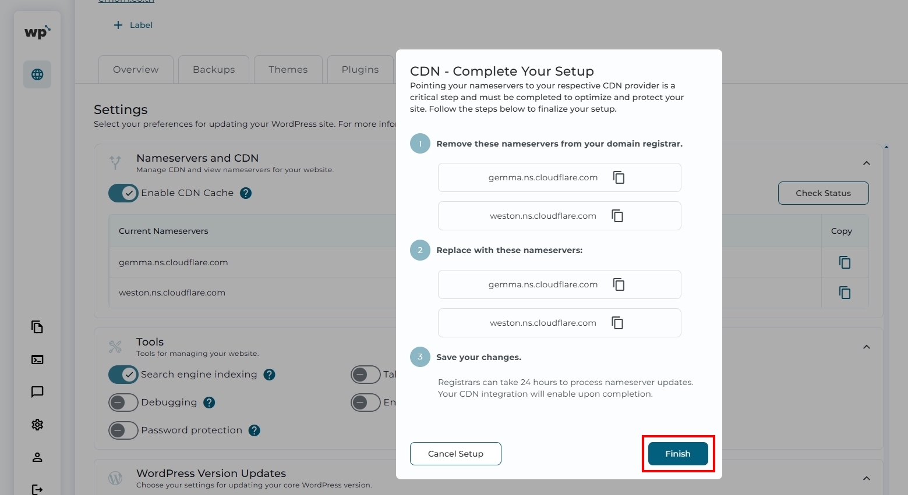Collapse WordPress Version Updates section
The height and width of the screenshot is (495, 908).
[867, 479]
